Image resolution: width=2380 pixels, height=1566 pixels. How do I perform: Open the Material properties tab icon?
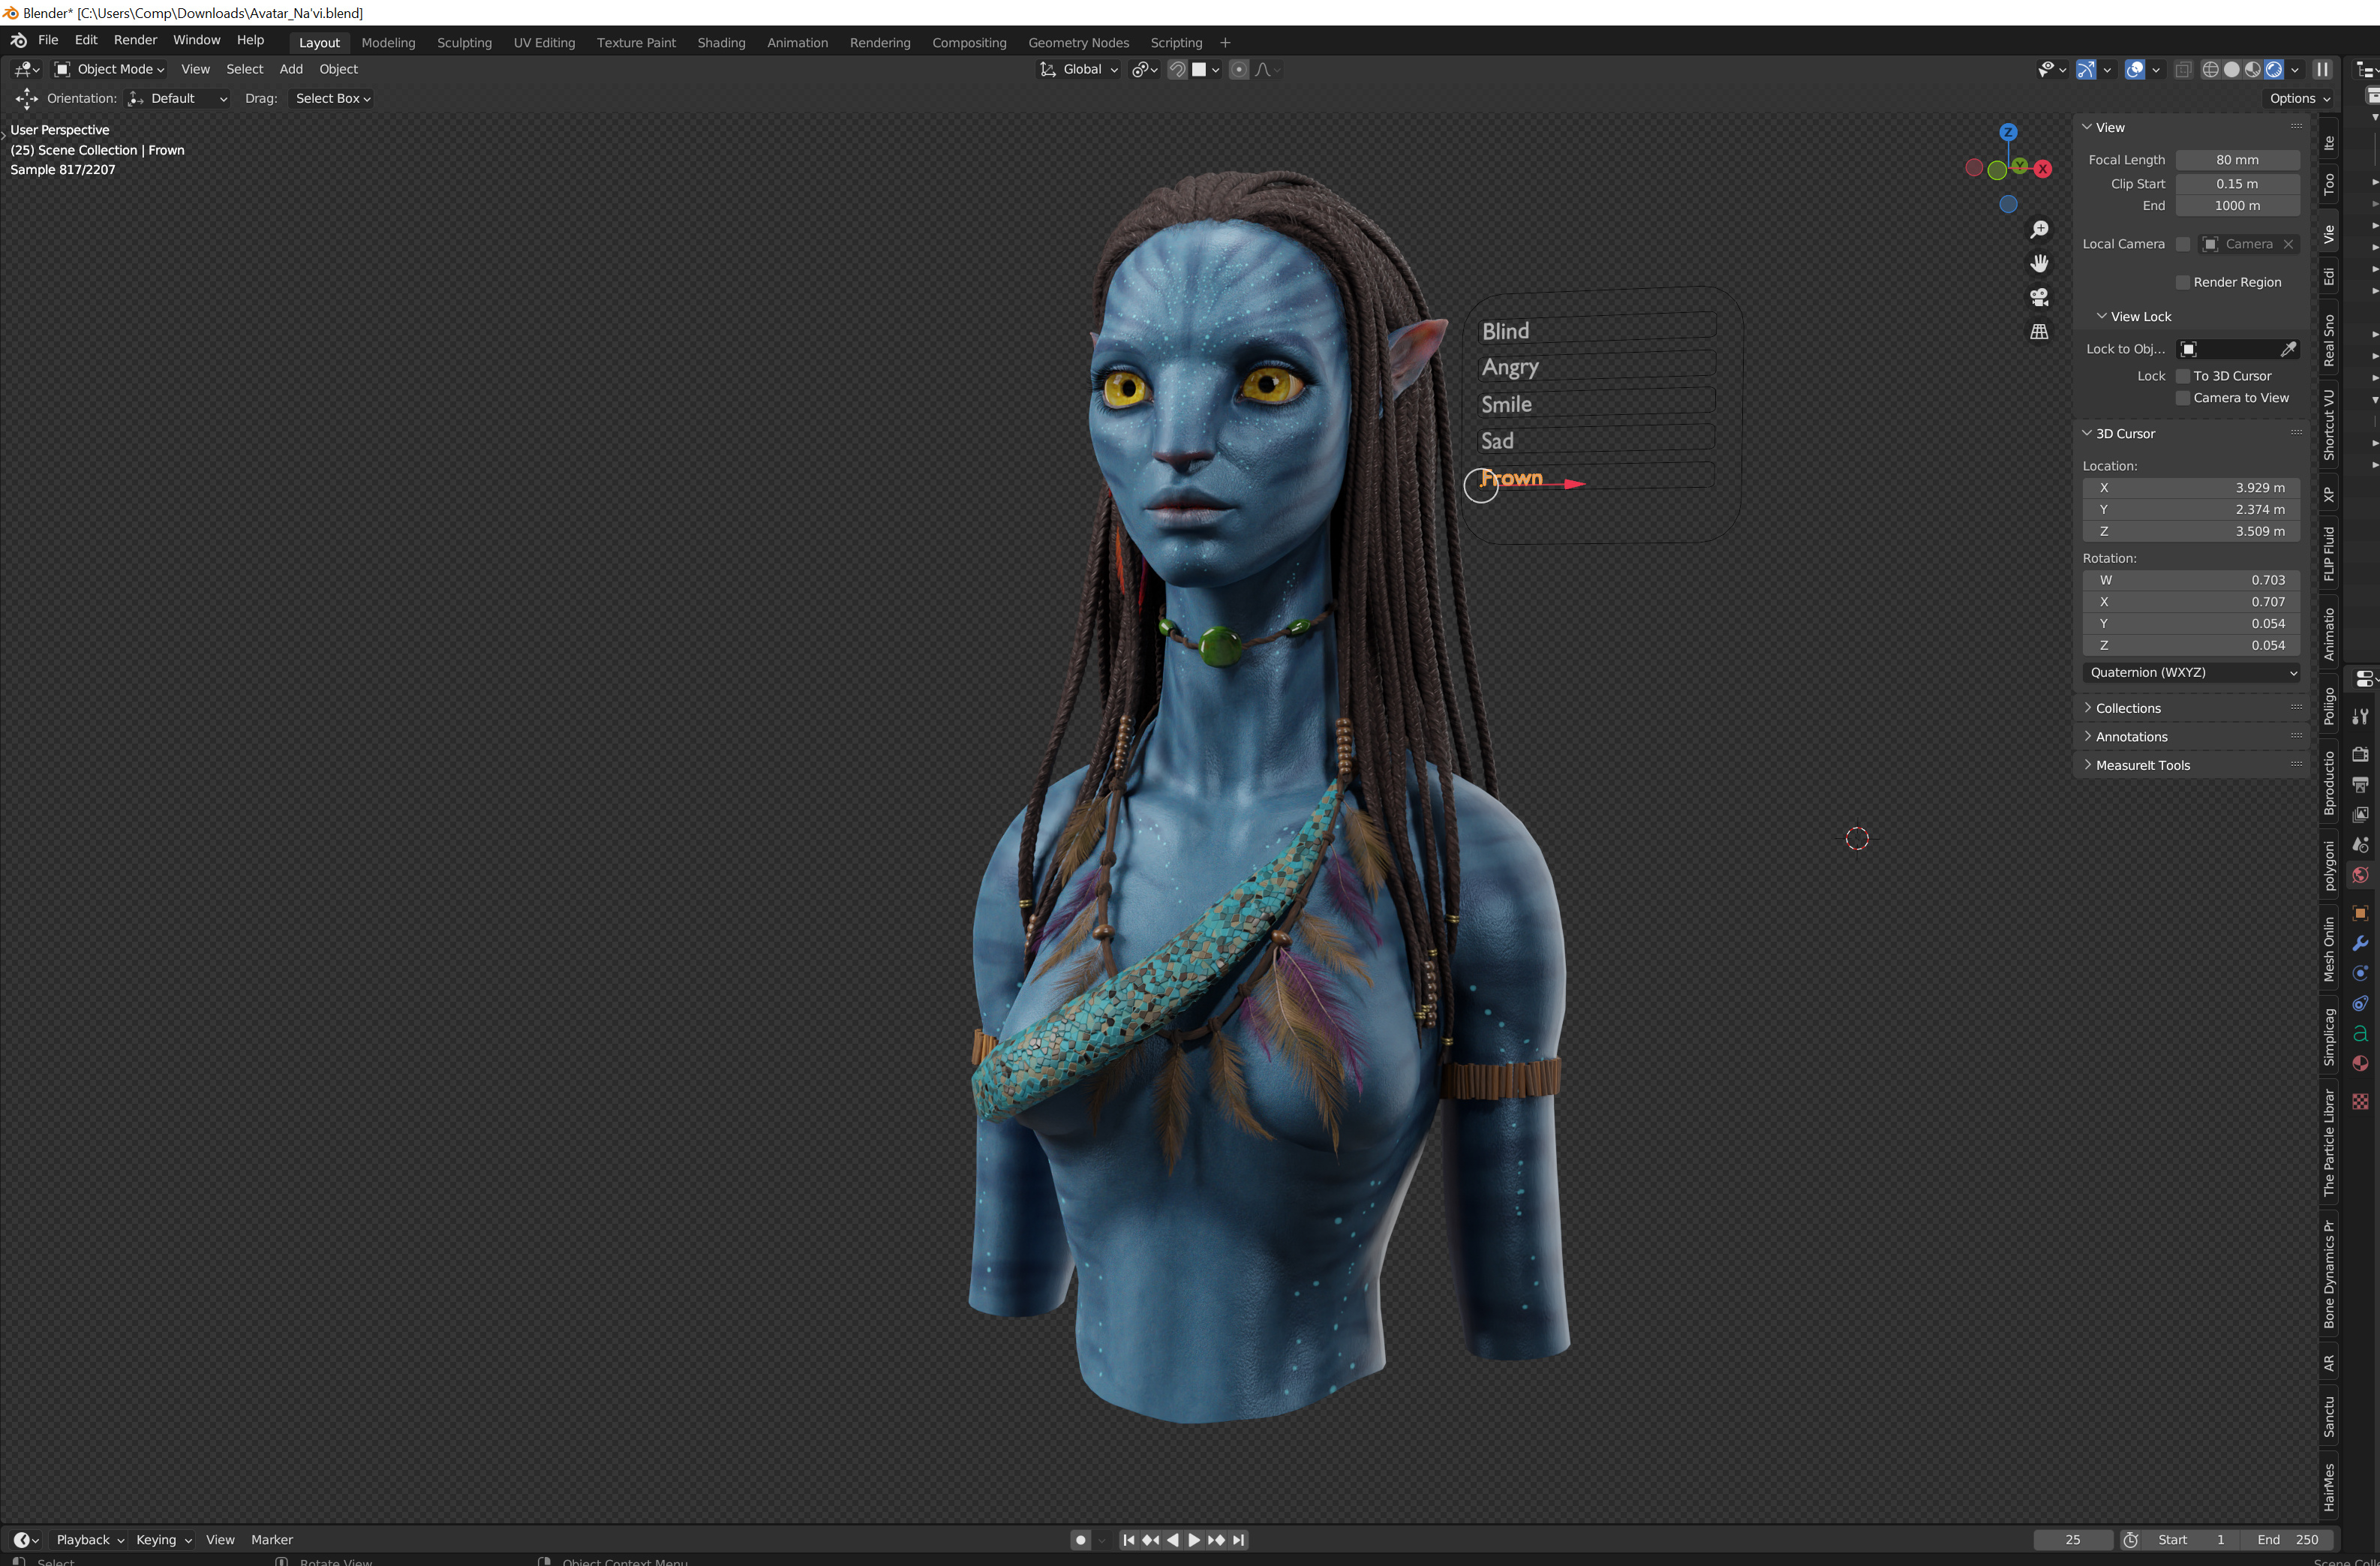pyautogui.click(x=2360, y=1063)
